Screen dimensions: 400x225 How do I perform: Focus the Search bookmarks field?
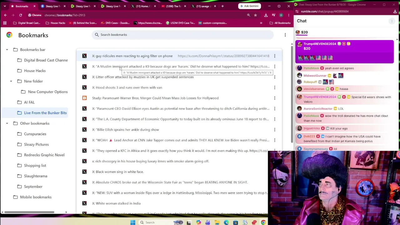tap(183, 35)
